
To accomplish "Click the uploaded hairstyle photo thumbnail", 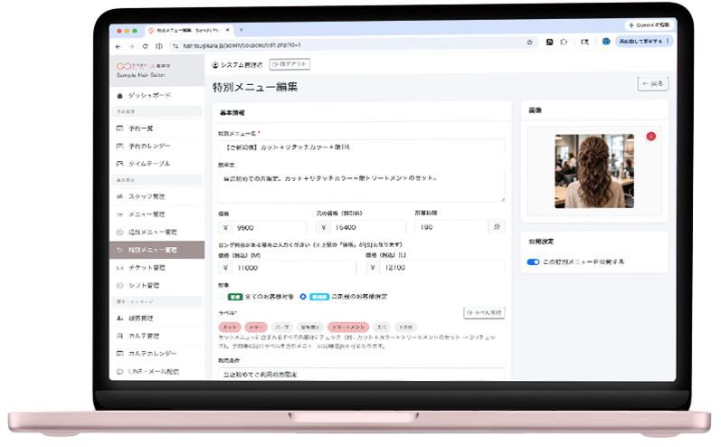I will [594, 171].
